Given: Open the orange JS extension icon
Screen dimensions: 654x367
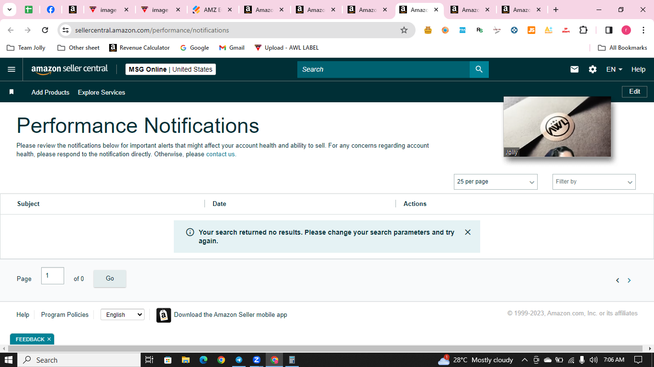Looking at the screenshot, I should tap(531, 30).
